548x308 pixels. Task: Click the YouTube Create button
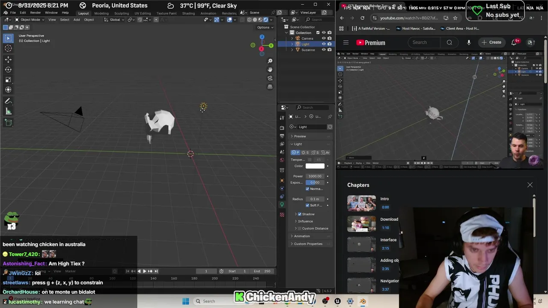[491, 42]
